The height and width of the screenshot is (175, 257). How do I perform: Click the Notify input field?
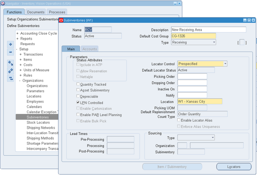(192, 95)
